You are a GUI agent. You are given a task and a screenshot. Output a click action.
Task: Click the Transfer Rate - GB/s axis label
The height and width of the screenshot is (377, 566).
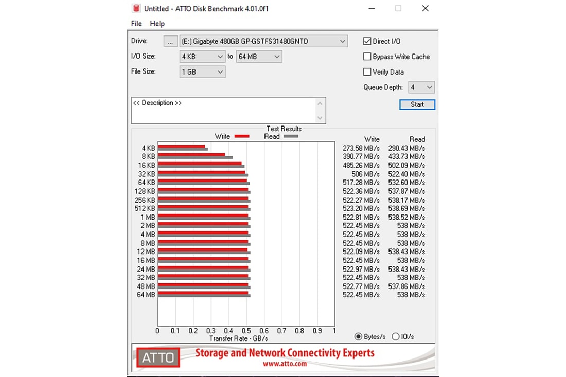point(239,338)
